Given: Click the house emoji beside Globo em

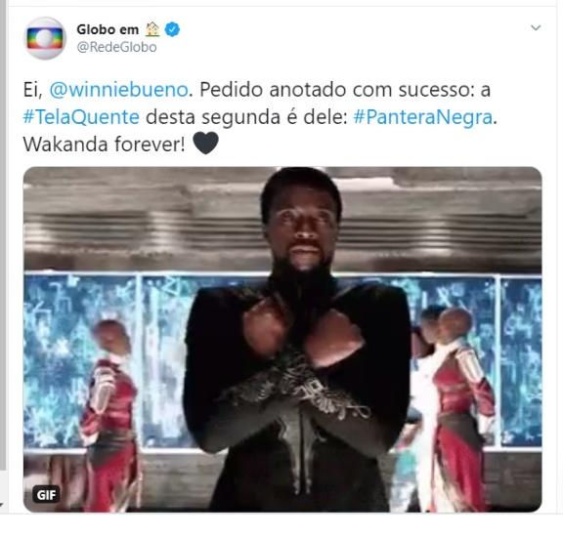Looking at the screenshot, I should click(152, 29).
